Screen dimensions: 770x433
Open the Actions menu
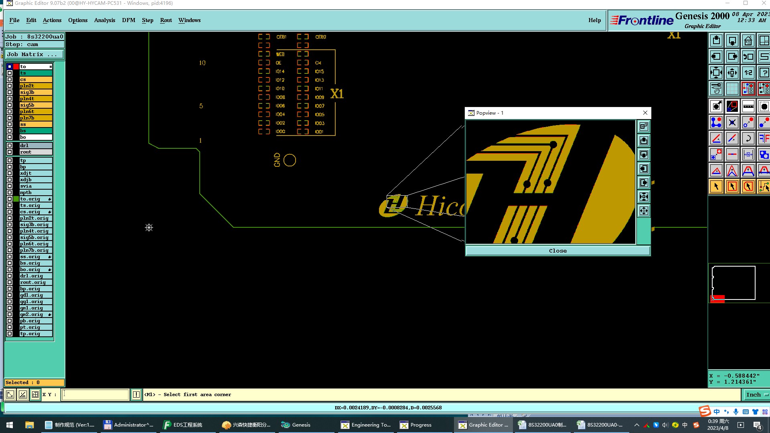pos(52,20)
